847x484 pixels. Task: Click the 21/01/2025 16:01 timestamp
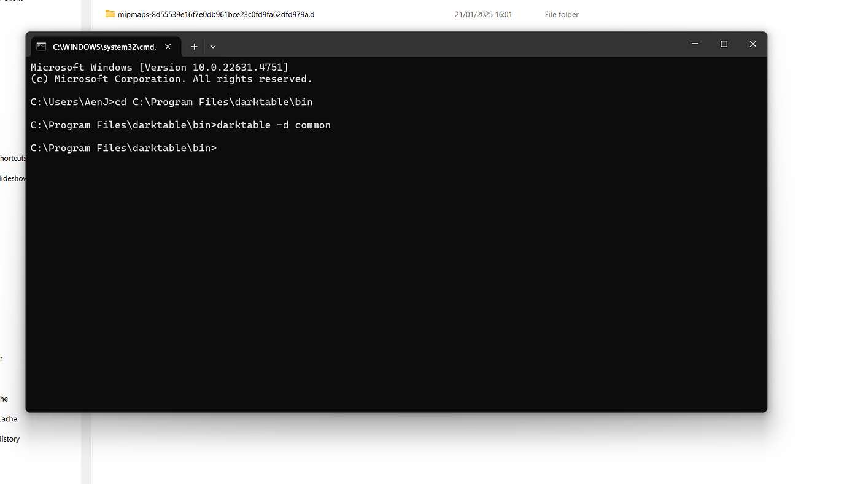(x=483, y=14)
